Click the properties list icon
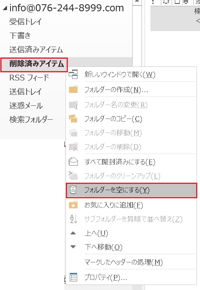This screenshot has height=290, width=200. (73, 277)
